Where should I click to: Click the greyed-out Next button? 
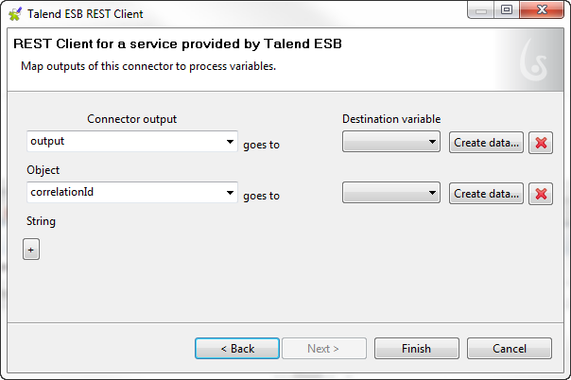point(323,349)
